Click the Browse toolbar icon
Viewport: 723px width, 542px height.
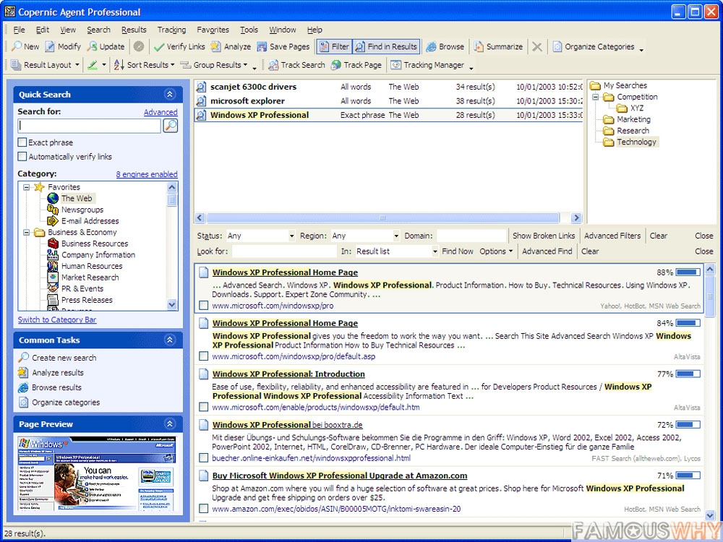tap(431, 46)
